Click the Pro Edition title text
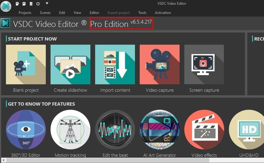This screenshot has width=264, height=163. pyautogui.click(x=109, y=24)
